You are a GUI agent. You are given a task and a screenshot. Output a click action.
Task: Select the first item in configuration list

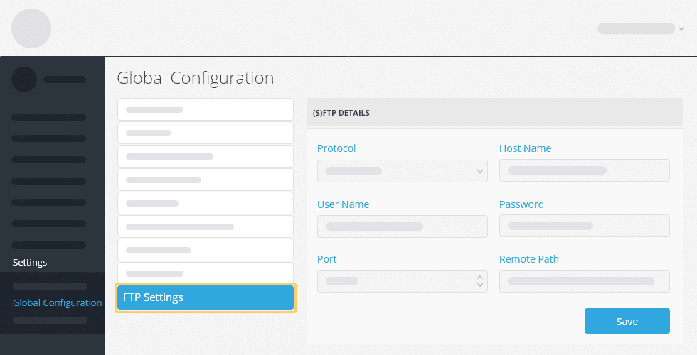pos(206,109)
